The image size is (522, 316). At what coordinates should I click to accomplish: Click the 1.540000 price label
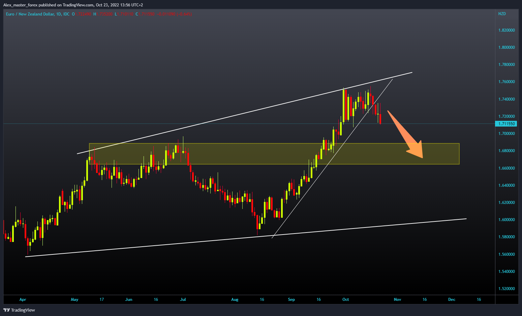(x=506, y=272)
